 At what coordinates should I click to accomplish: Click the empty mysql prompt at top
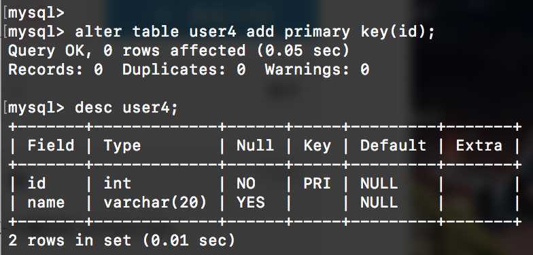[x=35, y=13]
